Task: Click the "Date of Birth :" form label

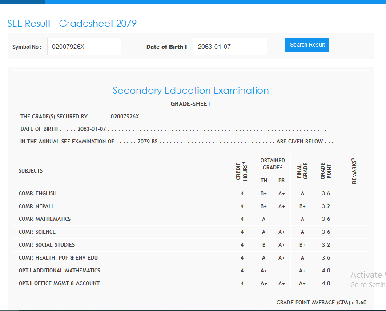Action: (x=166, y=47)
